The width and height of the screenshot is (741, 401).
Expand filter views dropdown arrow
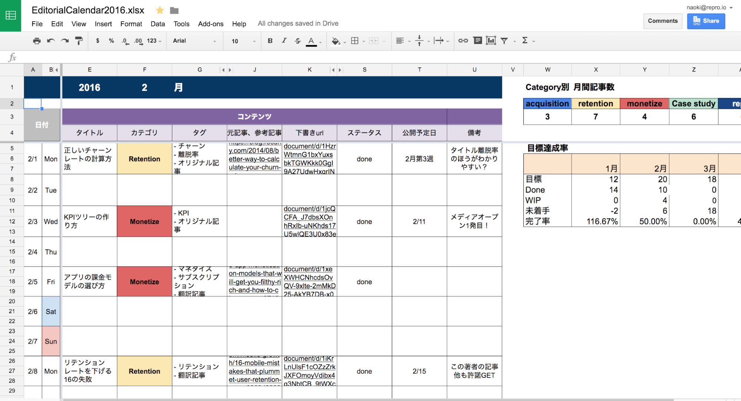coord(515,41)
